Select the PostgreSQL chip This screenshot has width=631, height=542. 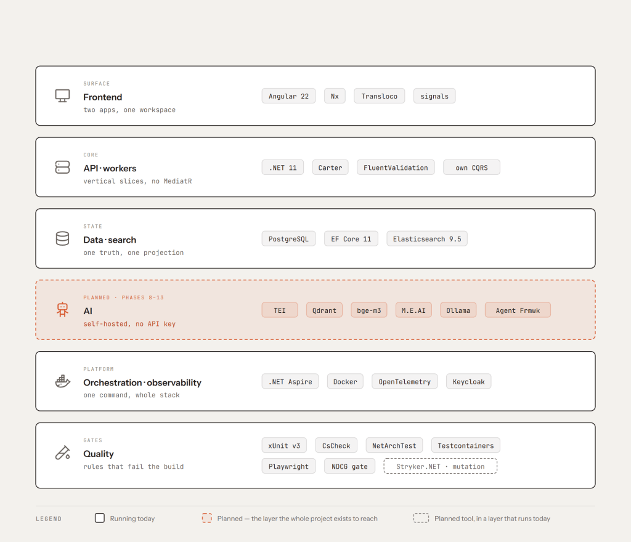(x=288, y=239)
